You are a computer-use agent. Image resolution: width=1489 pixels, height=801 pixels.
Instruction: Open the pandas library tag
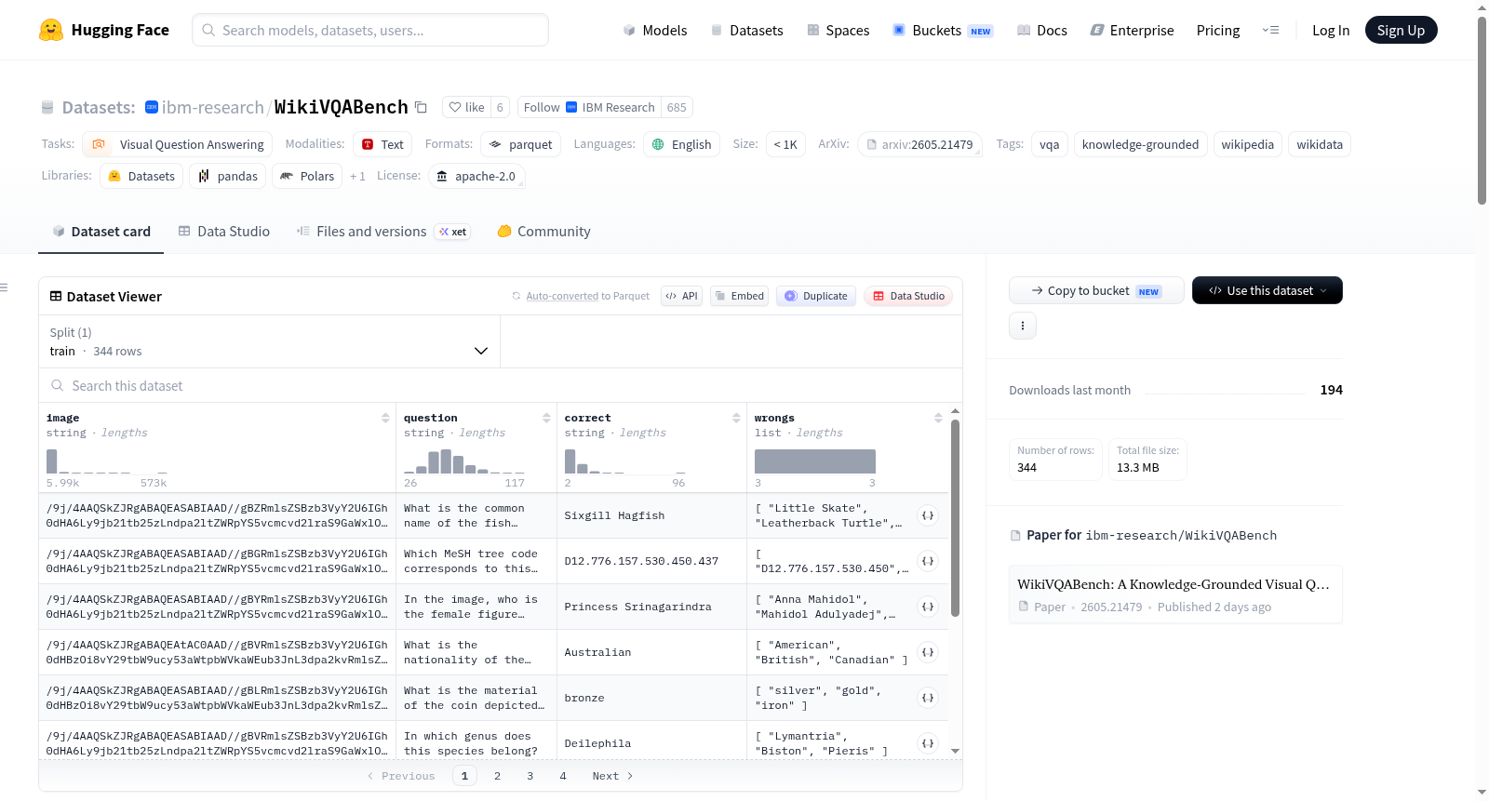[x=228, y=176]
